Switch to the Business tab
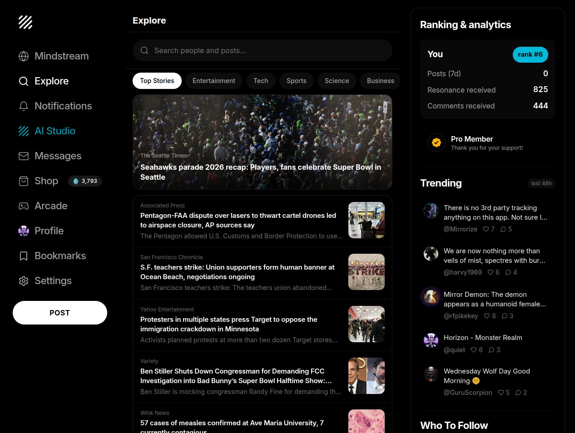The height and width of the screenshot is (433, 575). tap(380, 81)
